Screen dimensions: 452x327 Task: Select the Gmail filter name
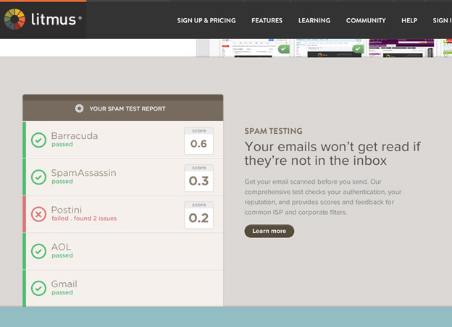tap(64, 284)
